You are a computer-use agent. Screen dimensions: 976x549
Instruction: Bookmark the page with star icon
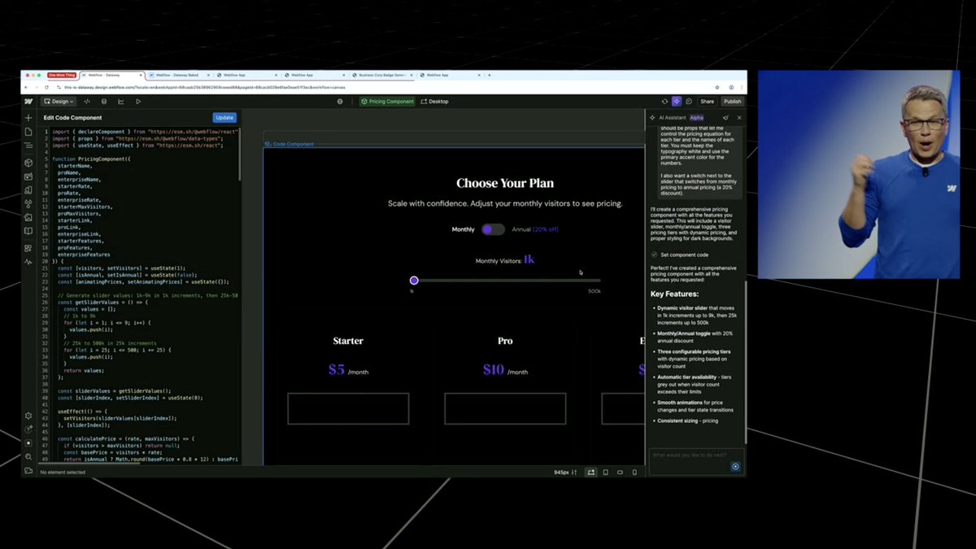[717, 87]
